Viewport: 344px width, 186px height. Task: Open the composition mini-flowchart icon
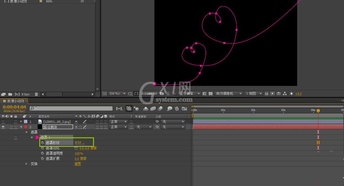(119, 108)
